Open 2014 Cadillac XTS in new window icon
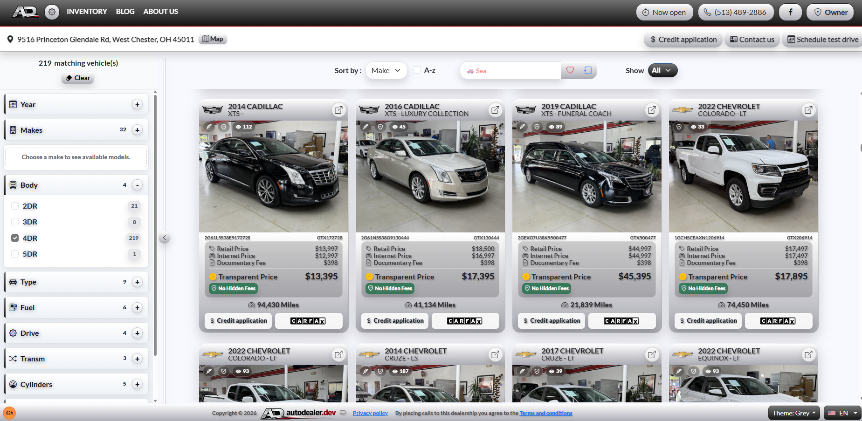 click(x=338, y=110)
